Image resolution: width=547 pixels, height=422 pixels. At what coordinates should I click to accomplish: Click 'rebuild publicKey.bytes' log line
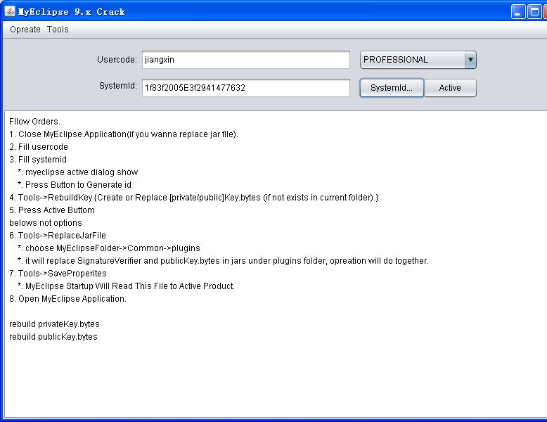click(x=53, y=337)
